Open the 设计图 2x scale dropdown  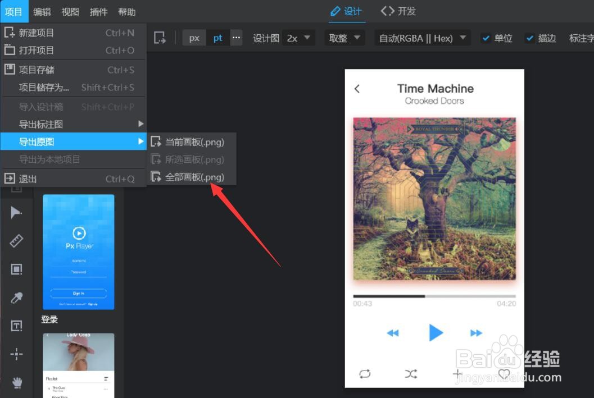(x=298, y=38)
